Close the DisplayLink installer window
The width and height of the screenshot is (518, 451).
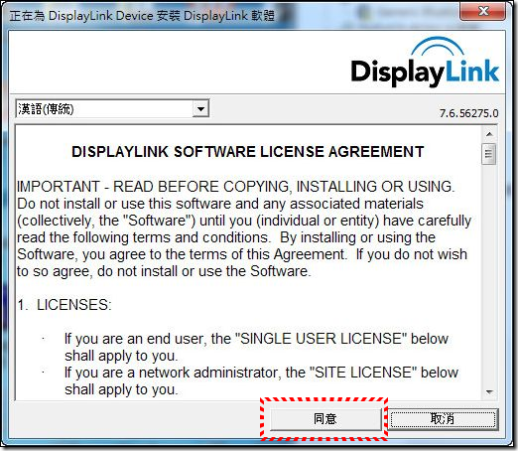pos(482,11)
